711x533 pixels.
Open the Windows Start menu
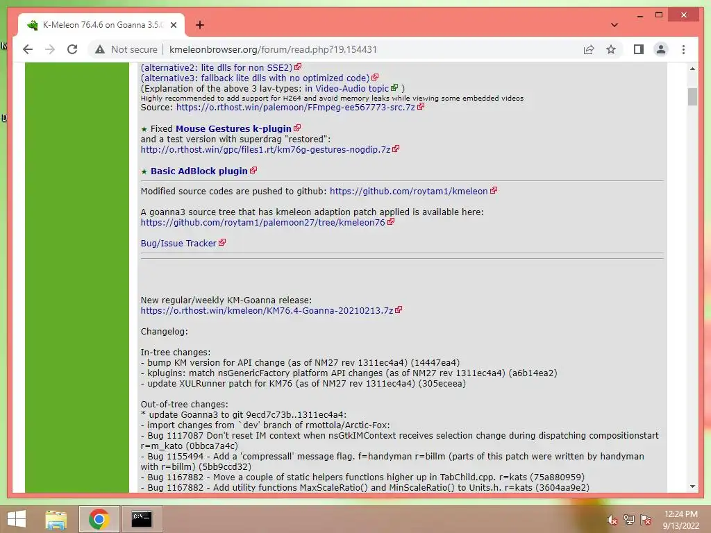[17, 519]
